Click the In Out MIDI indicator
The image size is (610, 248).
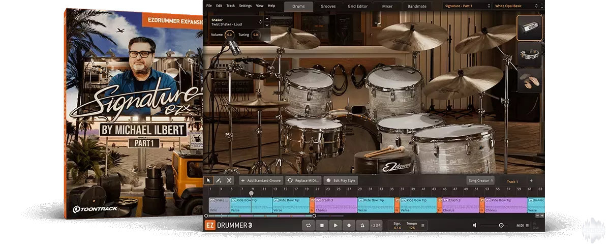535,225
